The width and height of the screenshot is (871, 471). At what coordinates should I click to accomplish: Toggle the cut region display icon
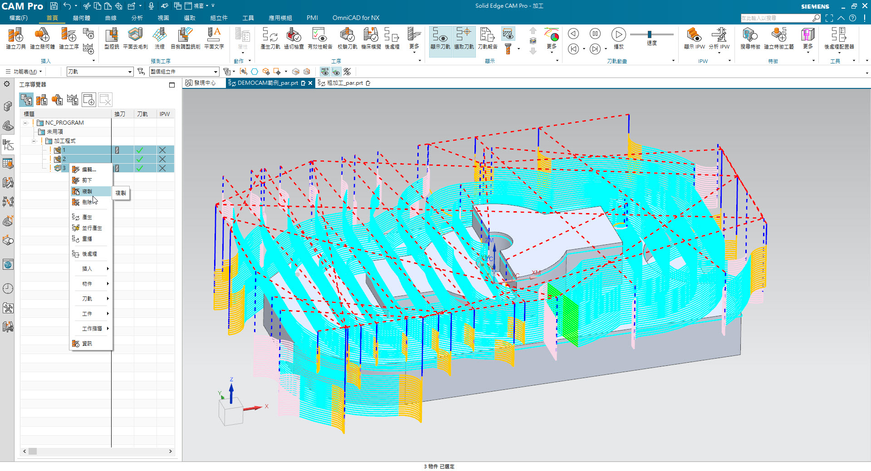(x=508, y=34)
